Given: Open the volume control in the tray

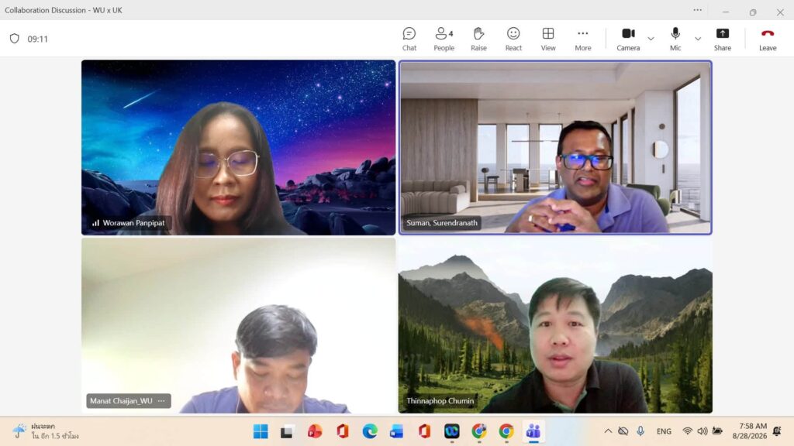Looking at the screenshot, I should 703,431.
